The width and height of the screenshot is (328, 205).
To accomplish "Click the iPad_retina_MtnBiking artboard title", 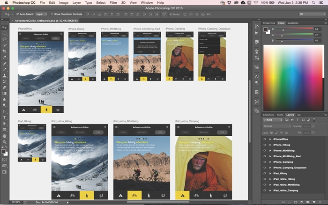I will point(126,121).
